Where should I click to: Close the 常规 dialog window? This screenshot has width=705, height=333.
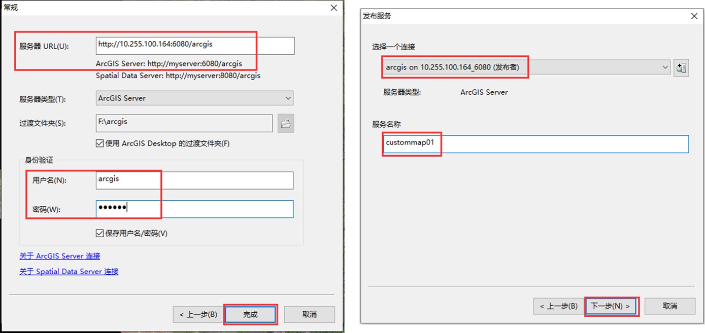click(x=333, y=8)
